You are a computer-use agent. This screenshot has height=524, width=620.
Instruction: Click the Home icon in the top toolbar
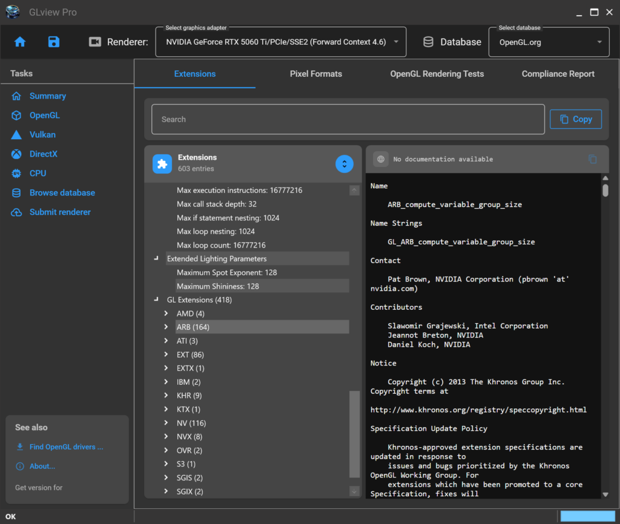[x=20, y=42]
